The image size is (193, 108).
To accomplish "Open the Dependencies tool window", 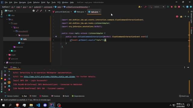I will coord(78,96).
